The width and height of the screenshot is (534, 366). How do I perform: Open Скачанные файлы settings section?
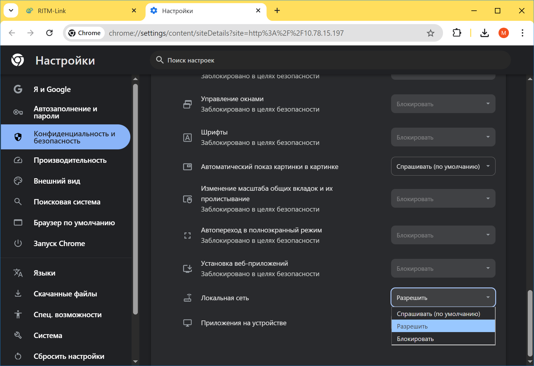coord(65,294)
